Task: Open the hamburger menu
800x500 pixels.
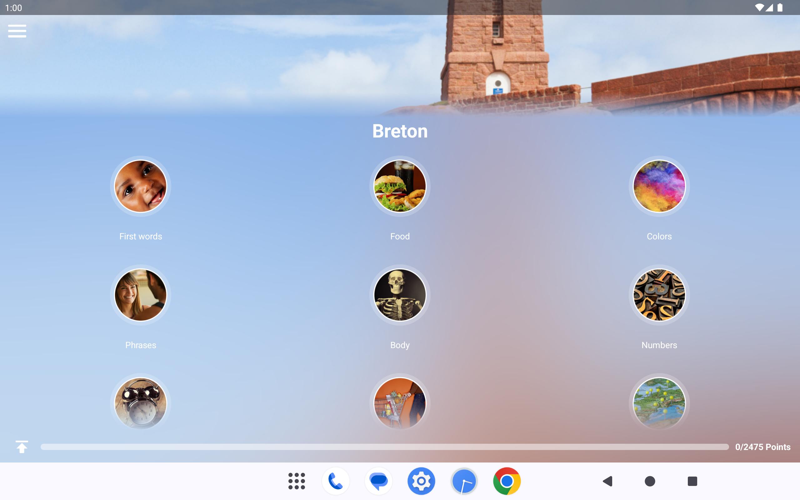Action: pos(17,31)
